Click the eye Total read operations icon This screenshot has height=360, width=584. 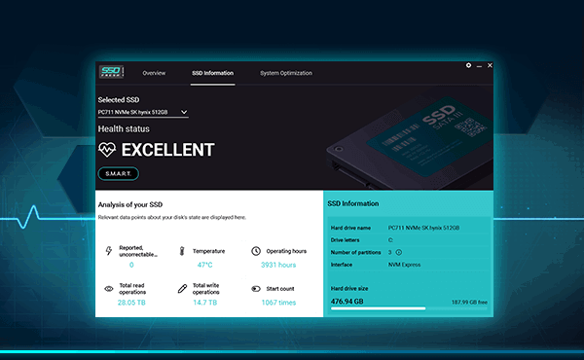tap(109, 289)
